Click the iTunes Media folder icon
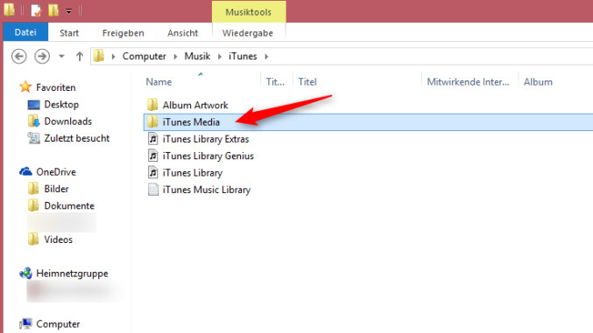Viewport: 593px width, 333px height. pyautogui.click(x=152, y=121)
